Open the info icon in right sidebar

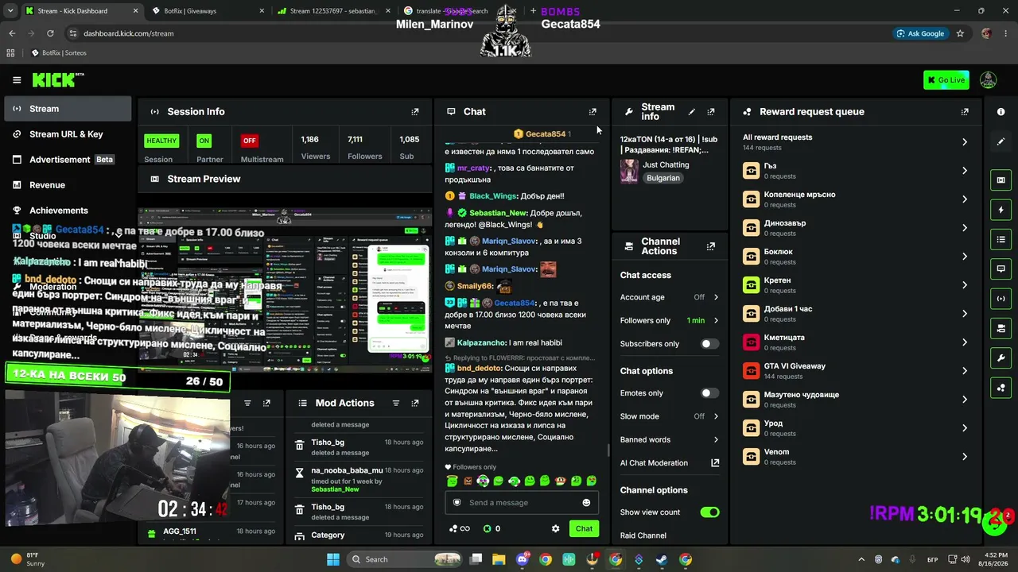coord(1001,112)
